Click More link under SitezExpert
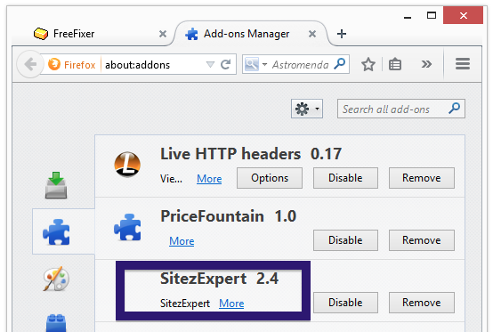The image size is (493, 332). (231, 304)
